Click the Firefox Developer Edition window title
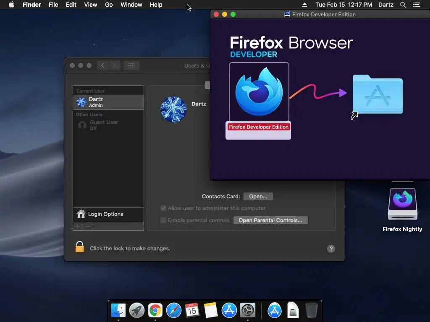 (x=324, y=15)
